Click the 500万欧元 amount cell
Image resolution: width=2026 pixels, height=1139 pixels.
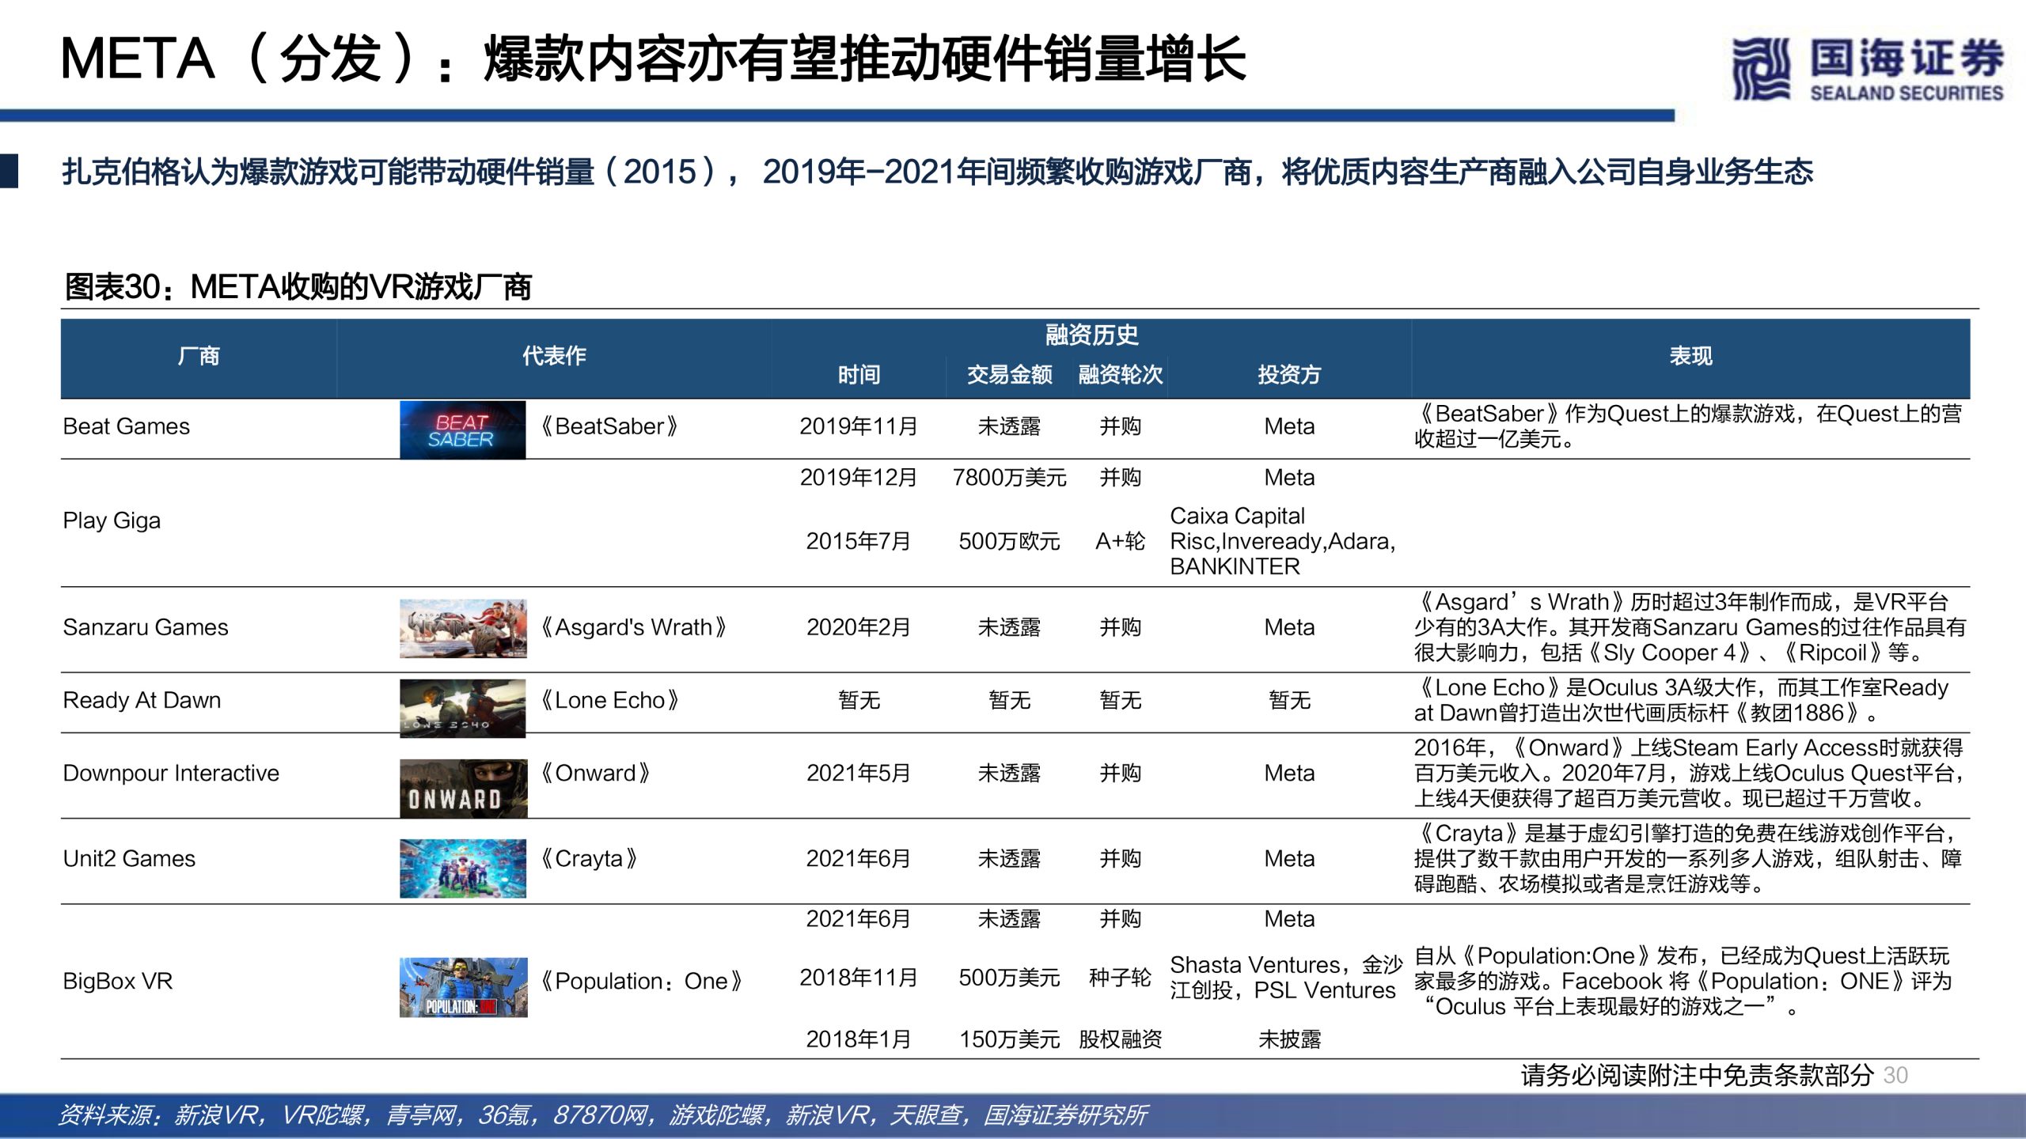click(1009, 541)
